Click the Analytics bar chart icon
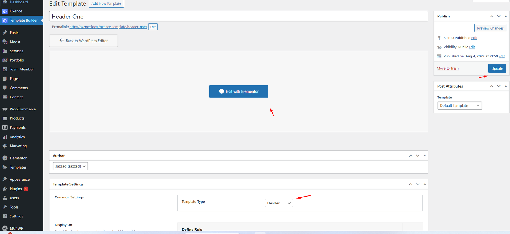The height and width of the screenshot is (234, 510). pos(5,137)
